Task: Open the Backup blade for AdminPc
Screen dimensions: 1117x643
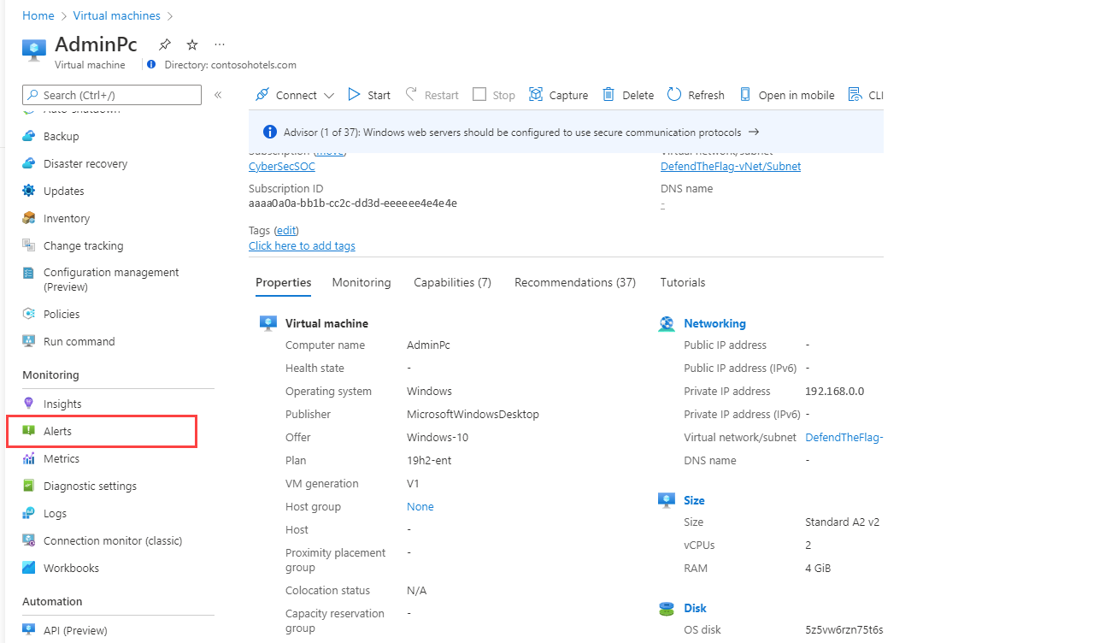Action: [59, 136]
